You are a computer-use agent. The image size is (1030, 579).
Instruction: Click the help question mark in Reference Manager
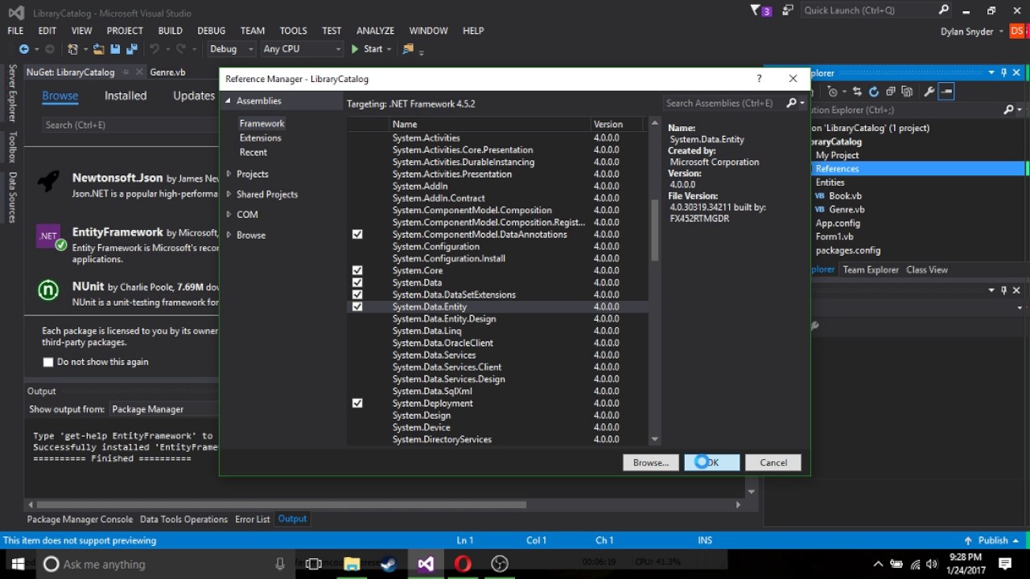click(759, 79)
